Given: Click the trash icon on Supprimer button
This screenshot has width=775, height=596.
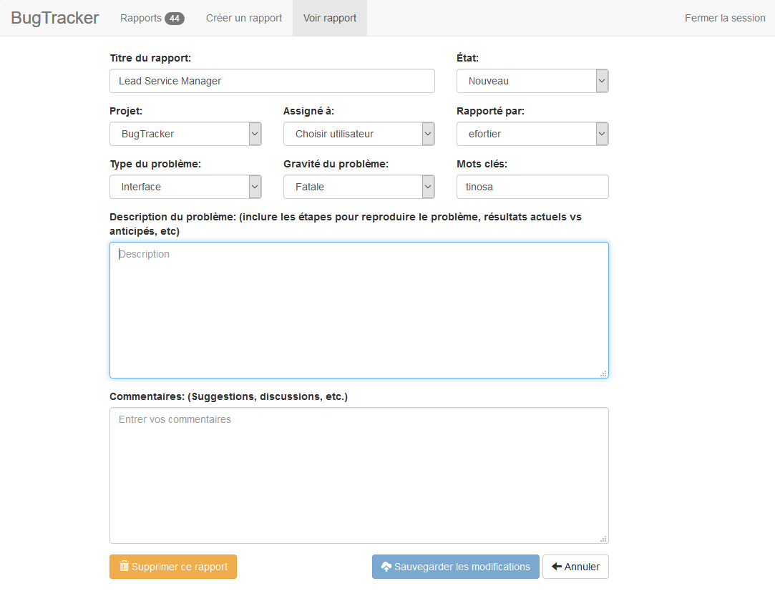Looking at the screenshot, I should [x=125, y=567].
